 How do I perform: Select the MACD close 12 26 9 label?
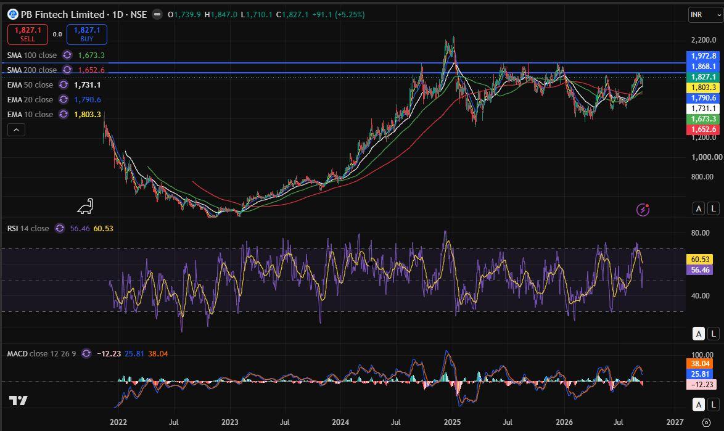click(x=41, y=354)
